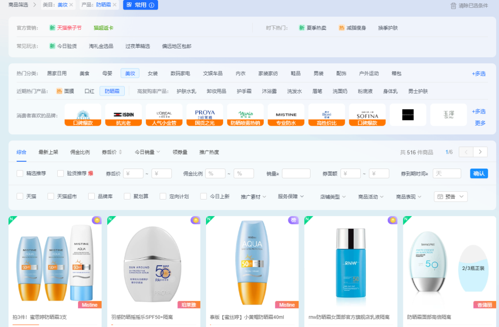Click the info icon beside 常用
The height and width of the screenshot is (327, 499).
point(152,5)
